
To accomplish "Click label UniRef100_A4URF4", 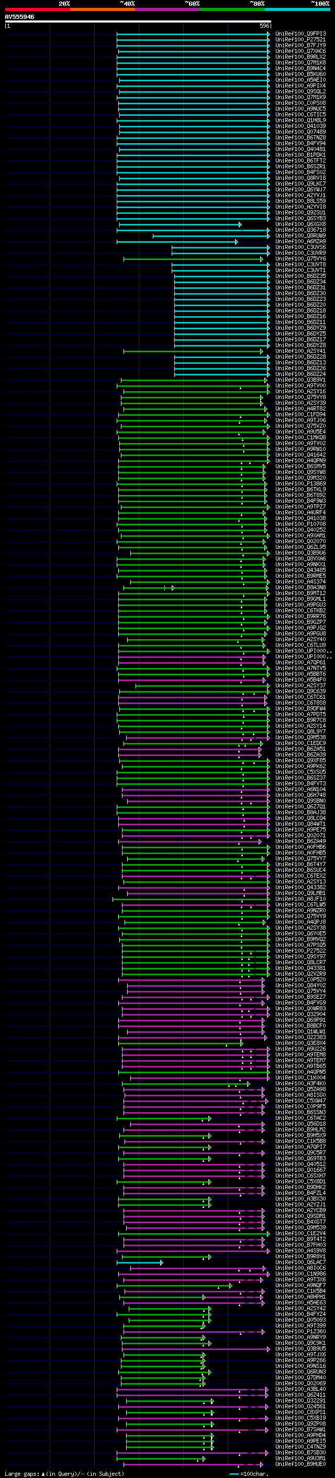I will pyautogui.click(x=300, y=512).
